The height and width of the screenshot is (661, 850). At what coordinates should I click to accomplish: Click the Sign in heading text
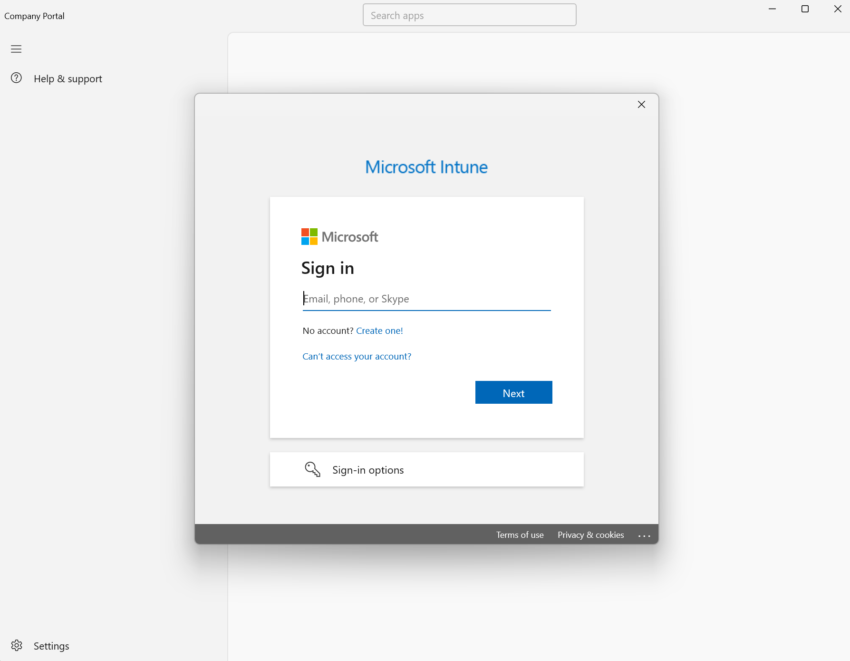(x=328, y=268)
